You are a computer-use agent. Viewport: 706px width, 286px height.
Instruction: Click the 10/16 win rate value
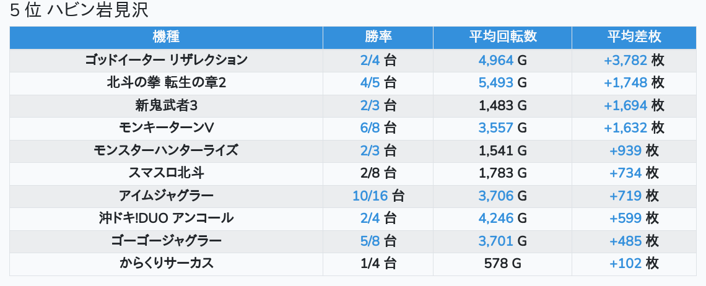point(370,196)
